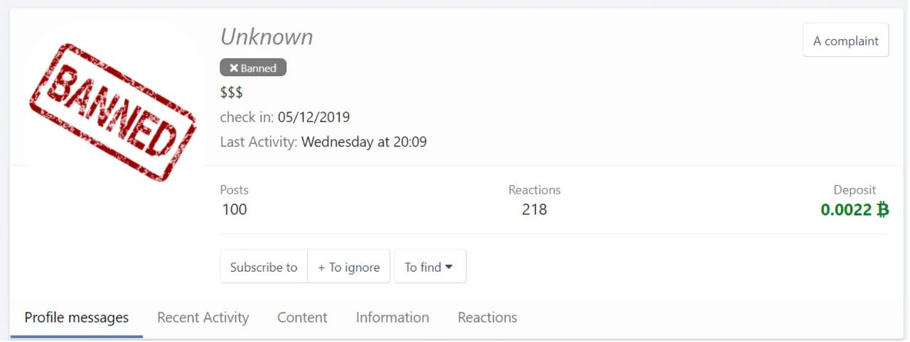Open the A complaint button
The image size is (910, 342).
tap(845, 41)
